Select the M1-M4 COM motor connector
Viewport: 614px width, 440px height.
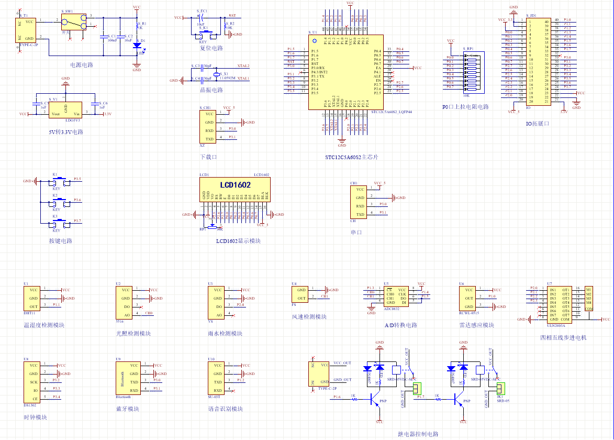click(588, 299)
